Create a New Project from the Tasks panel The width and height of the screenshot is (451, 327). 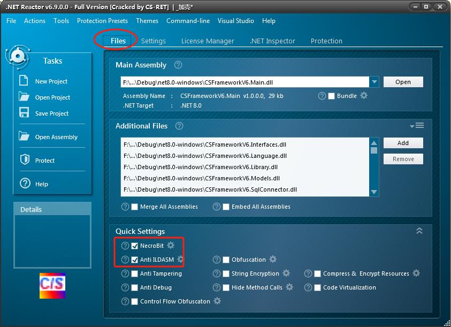52,81
